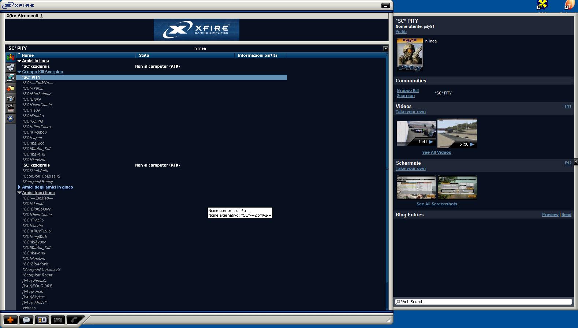
Task: Click Take your own under Schermate
Action: [x=410, y=168]
